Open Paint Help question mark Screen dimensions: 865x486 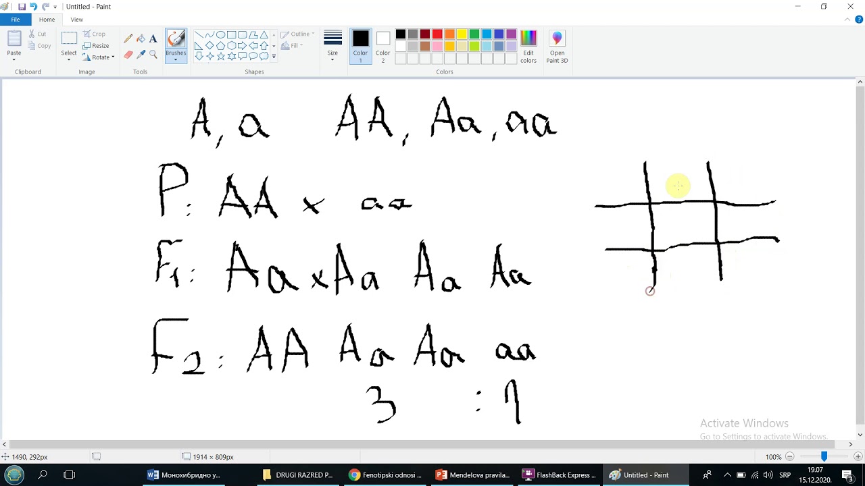pos(859,20)
